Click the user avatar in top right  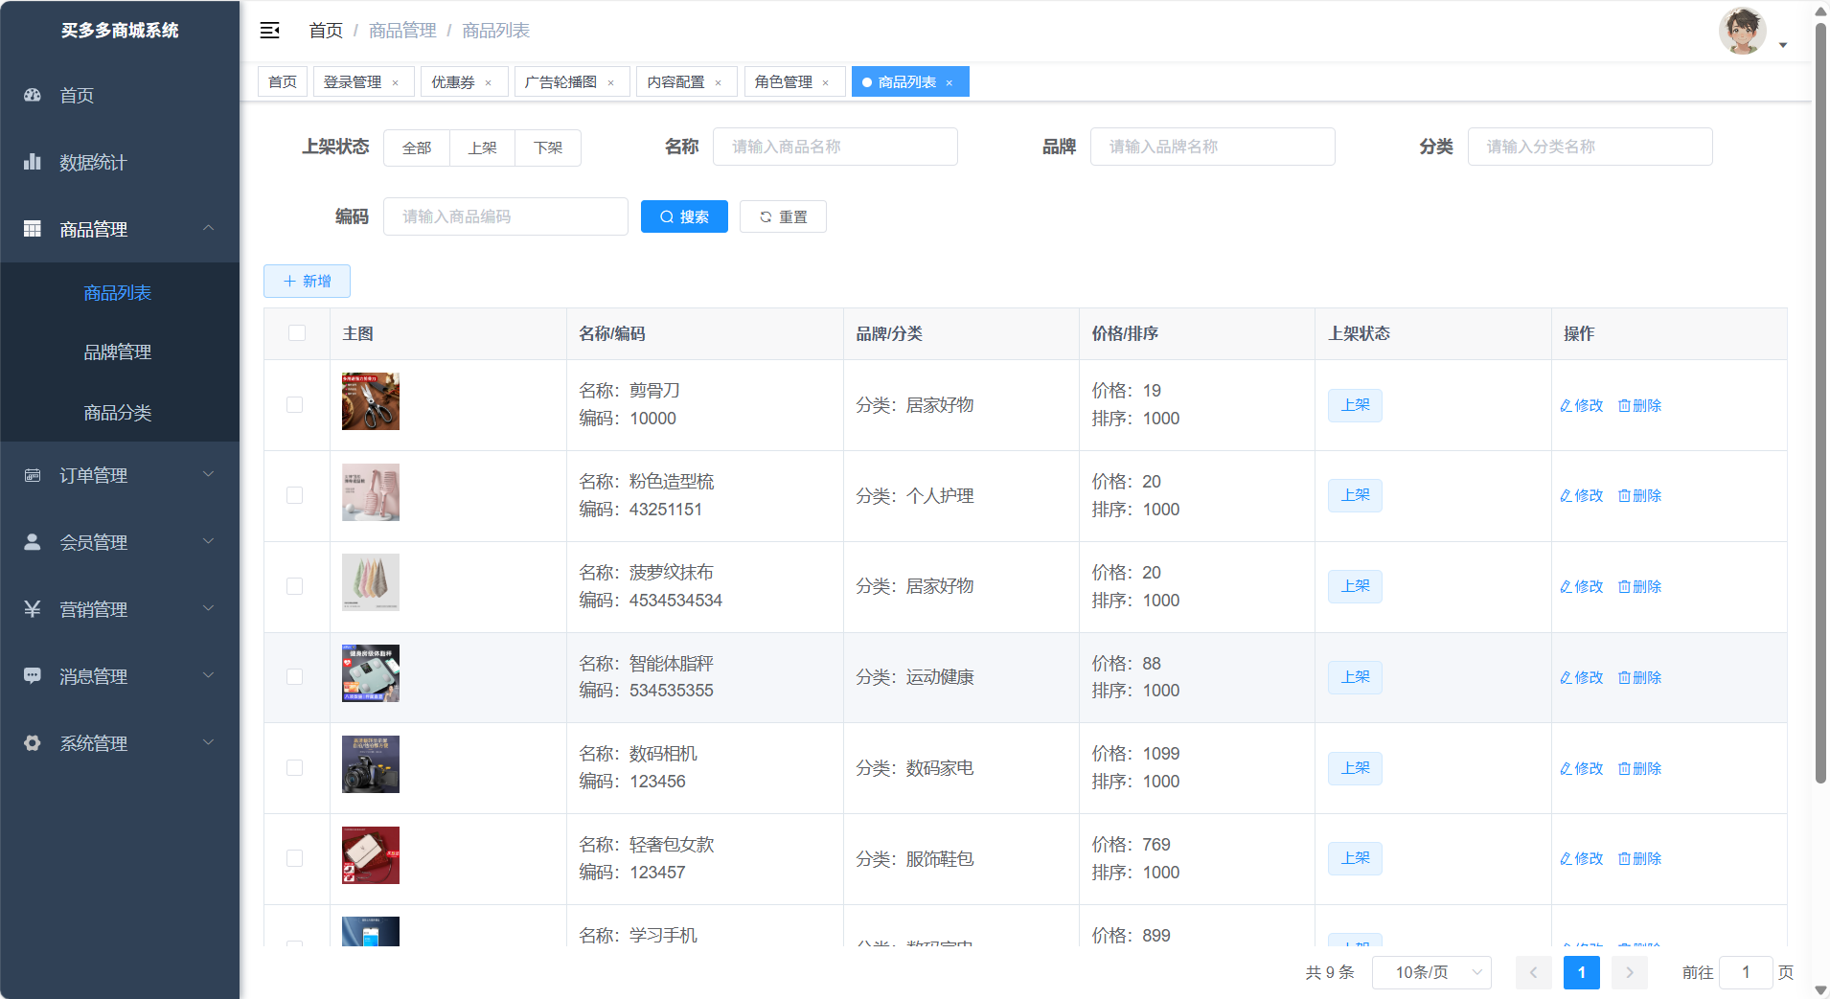point(1742,32)
